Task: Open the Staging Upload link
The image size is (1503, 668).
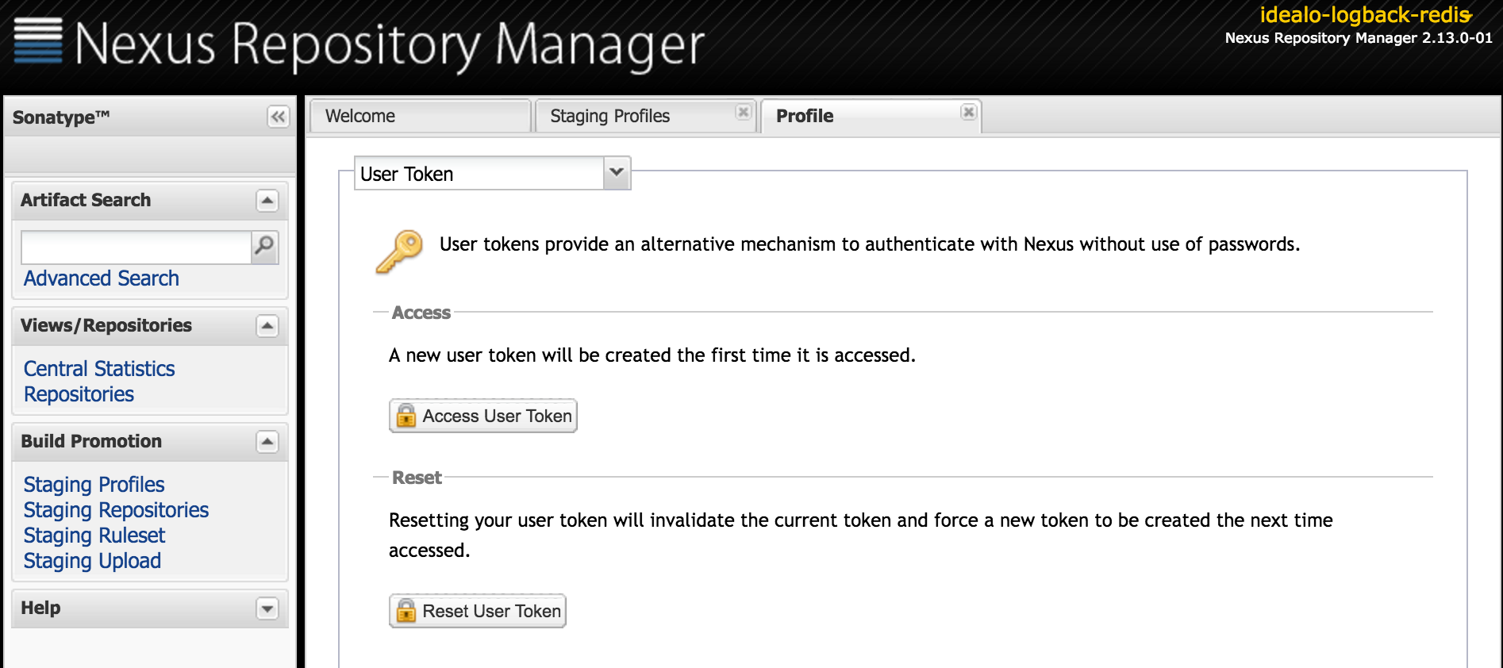Action: [92, 561]
